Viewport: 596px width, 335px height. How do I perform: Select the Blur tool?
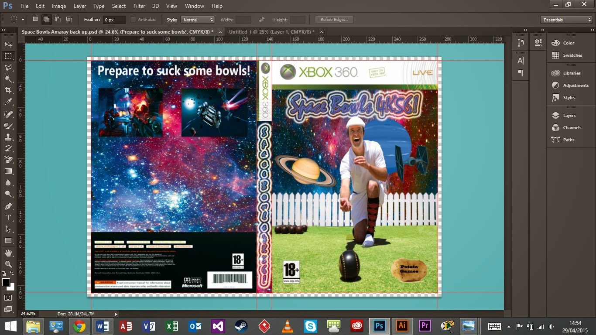pyautogui.click(x=8, y=182)
